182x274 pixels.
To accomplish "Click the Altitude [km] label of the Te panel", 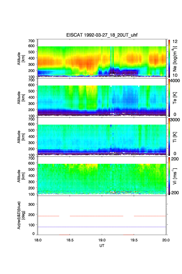I will pyautogui.click(x=21, y=98).
